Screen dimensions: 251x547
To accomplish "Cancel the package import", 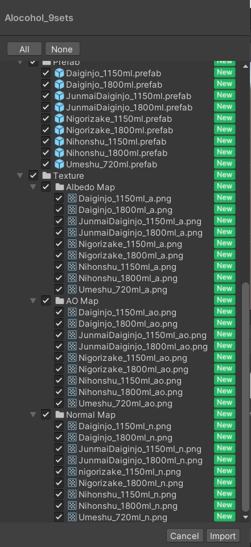I will (185, 536).
